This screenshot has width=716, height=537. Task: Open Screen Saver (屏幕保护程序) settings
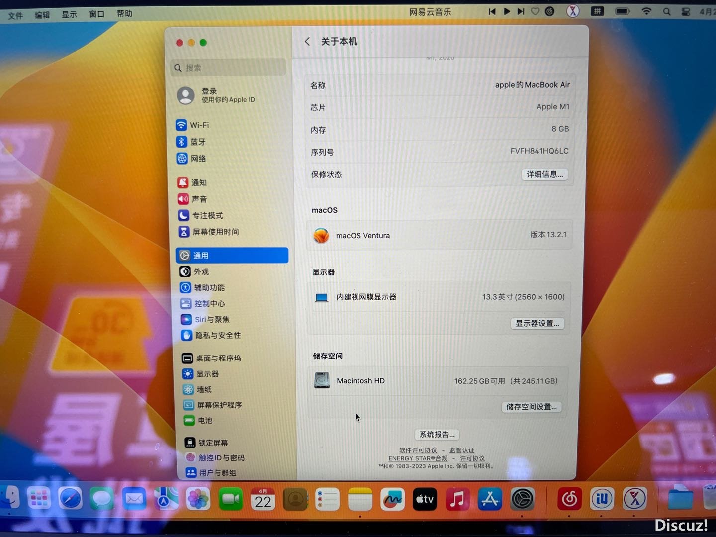pos(213,405)
